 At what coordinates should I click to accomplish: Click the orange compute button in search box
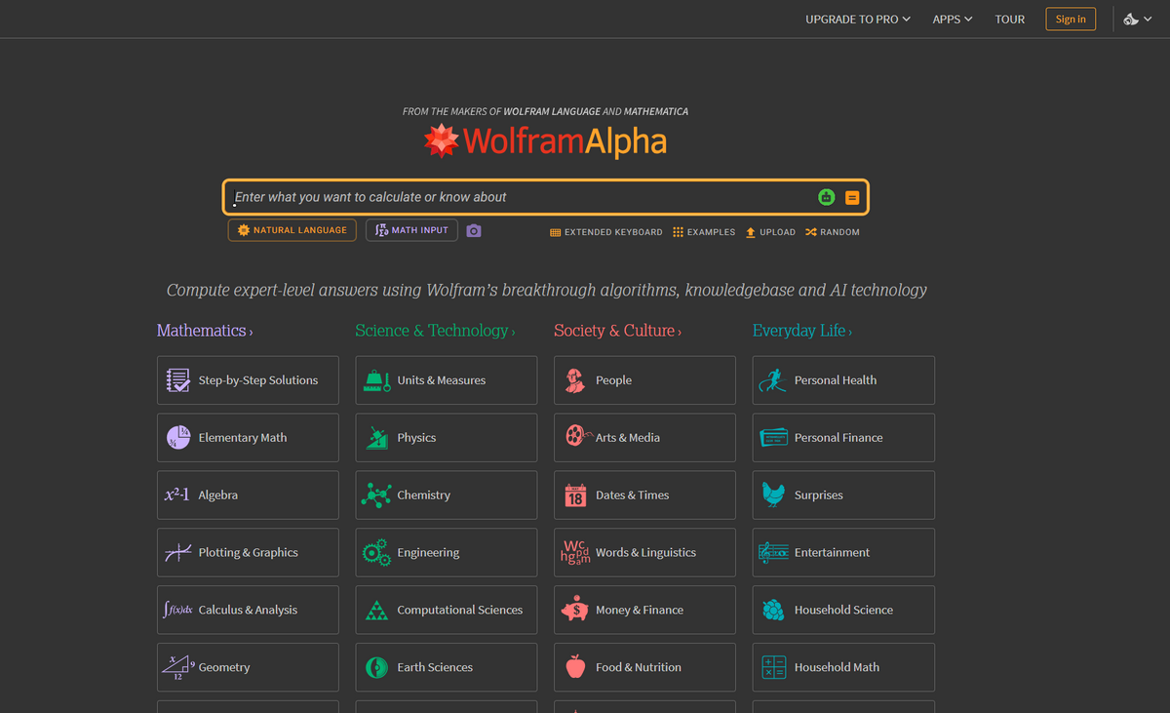pos(852,197)
